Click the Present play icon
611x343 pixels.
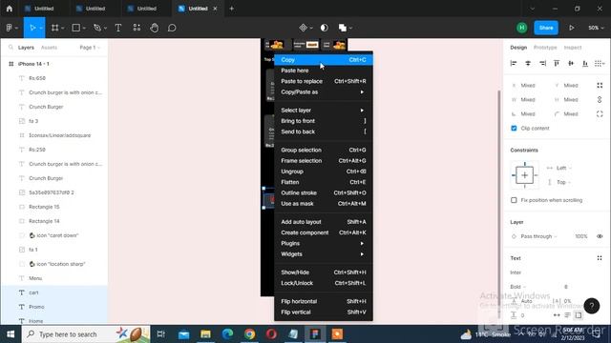(x=571, y=28)
